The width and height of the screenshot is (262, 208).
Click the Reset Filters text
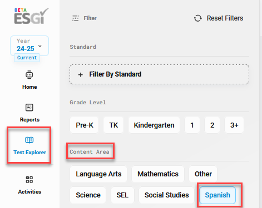click(x=225, y=18)
